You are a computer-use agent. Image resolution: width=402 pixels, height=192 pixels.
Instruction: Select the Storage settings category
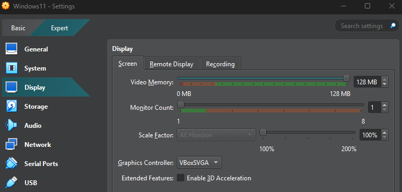coord(46,106)
